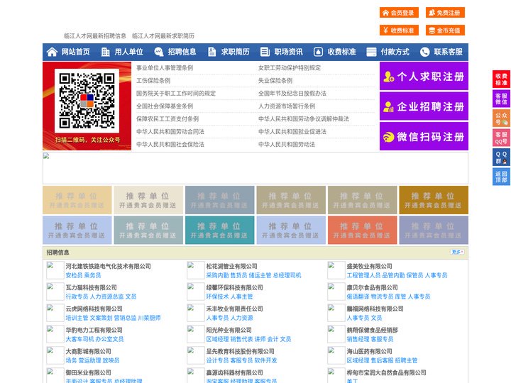Image resolution: width=511 pixels, height=383 pixels.
Task: Open the 收费标准 button with yen icon
Action: pyautogui.click(x=399, y=30)
